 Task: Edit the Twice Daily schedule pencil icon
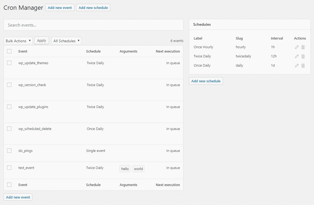[297, 56]
